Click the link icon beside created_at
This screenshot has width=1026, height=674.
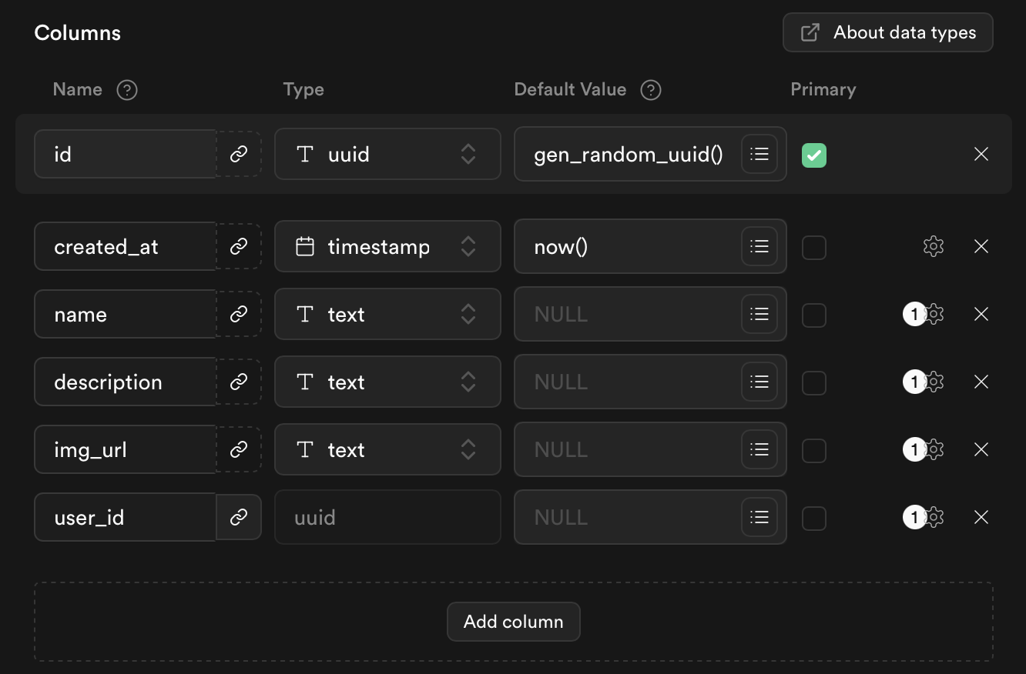click(x=239, y=246)
